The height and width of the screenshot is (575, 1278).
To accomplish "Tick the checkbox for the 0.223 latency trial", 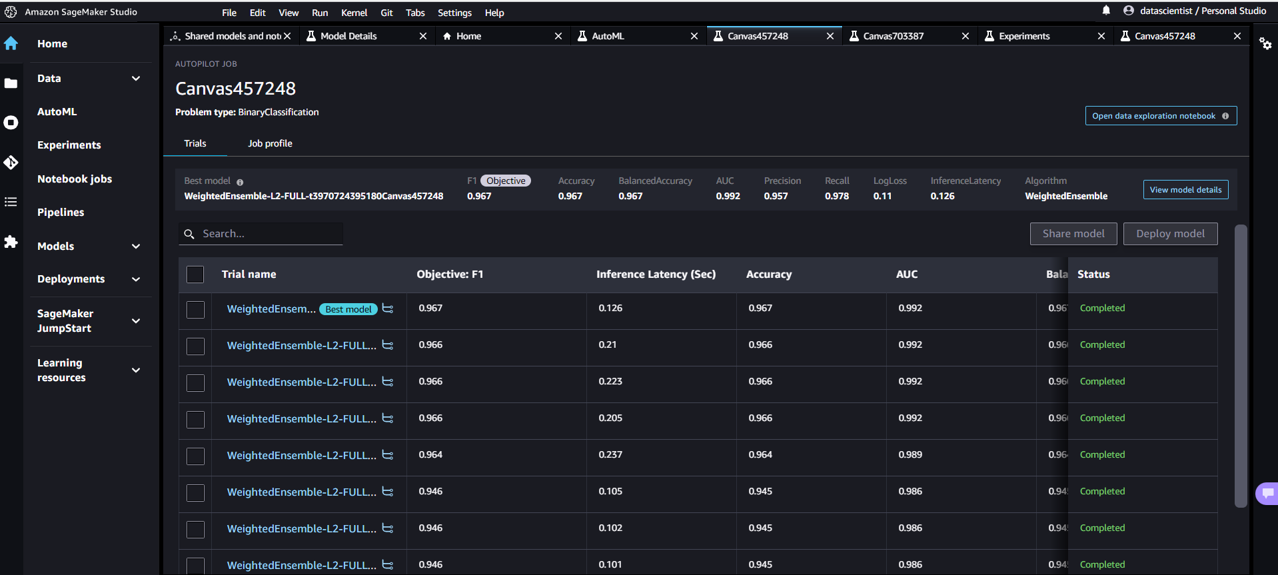I will [195, 383].
